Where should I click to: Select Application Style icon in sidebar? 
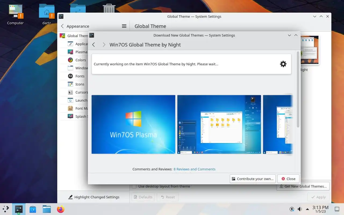coord(70,44)
